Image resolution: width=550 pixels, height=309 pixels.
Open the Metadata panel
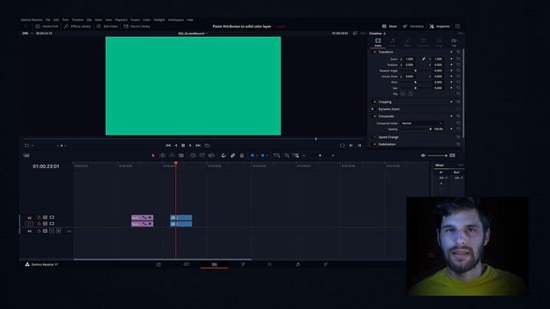click(413, 27)
